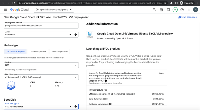Click the 'Varies' licence fee value
The height and width of the screenshot is (110, 200).
coord(162,73)
